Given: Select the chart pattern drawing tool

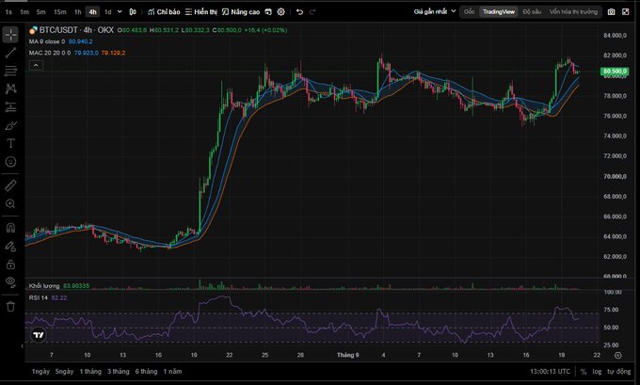Looking at the screenshot, I should pos(10,88).
